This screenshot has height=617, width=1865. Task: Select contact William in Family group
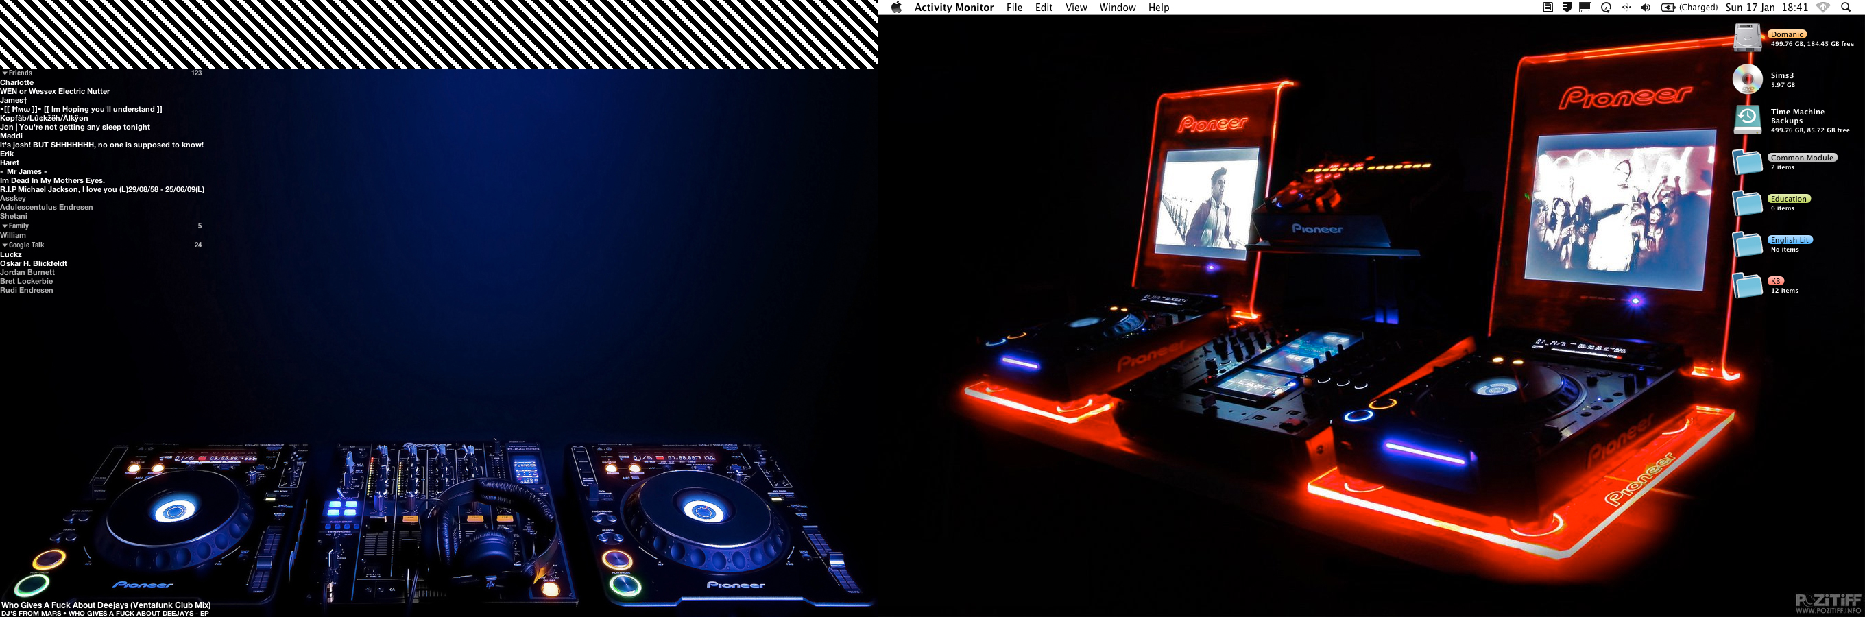(x=13, y=235)
